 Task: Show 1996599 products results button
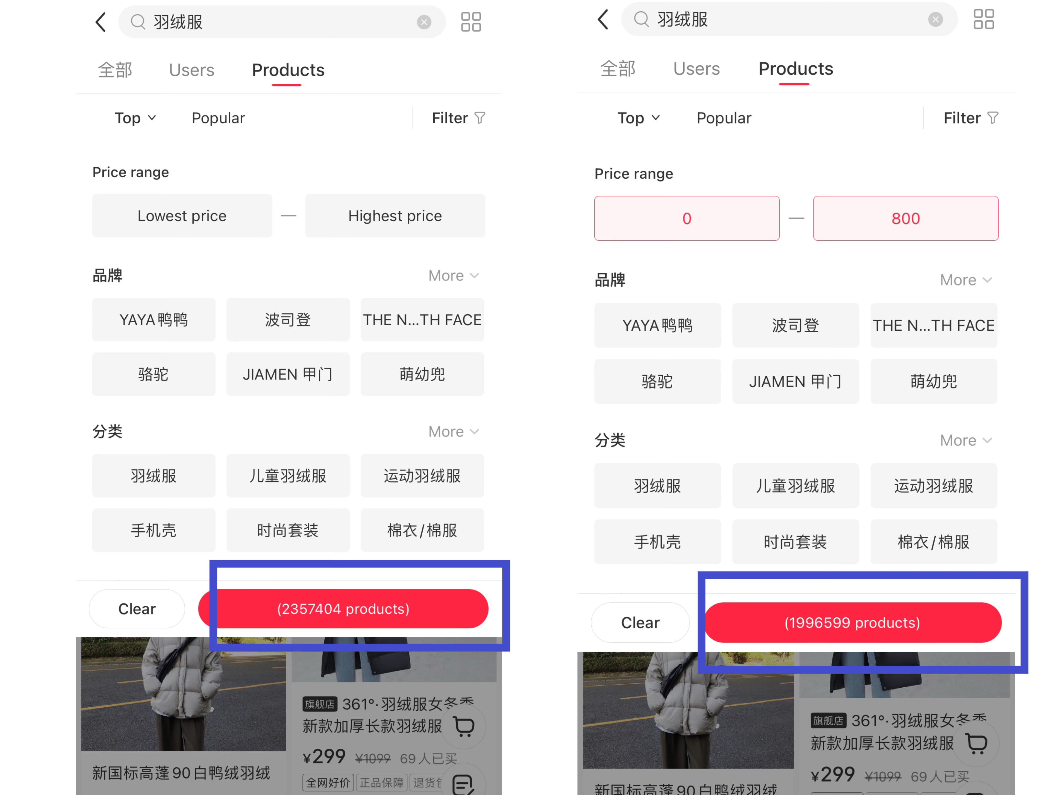point(852,623)
